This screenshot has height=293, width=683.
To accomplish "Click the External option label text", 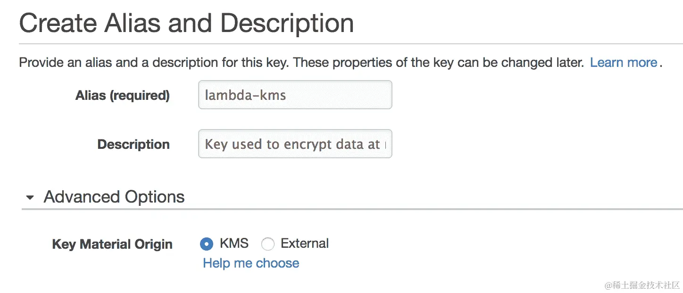I will (x=305, y=244).
